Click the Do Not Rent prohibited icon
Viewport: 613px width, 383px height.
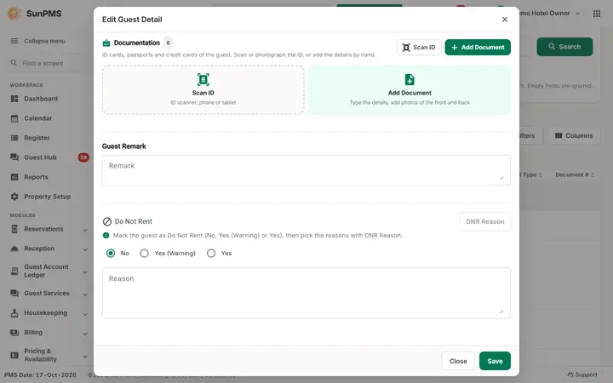(107, 221)
